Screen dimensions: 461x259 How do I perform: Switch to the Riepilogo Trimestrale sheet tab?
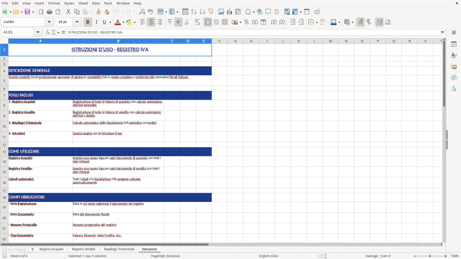point(119,249)
